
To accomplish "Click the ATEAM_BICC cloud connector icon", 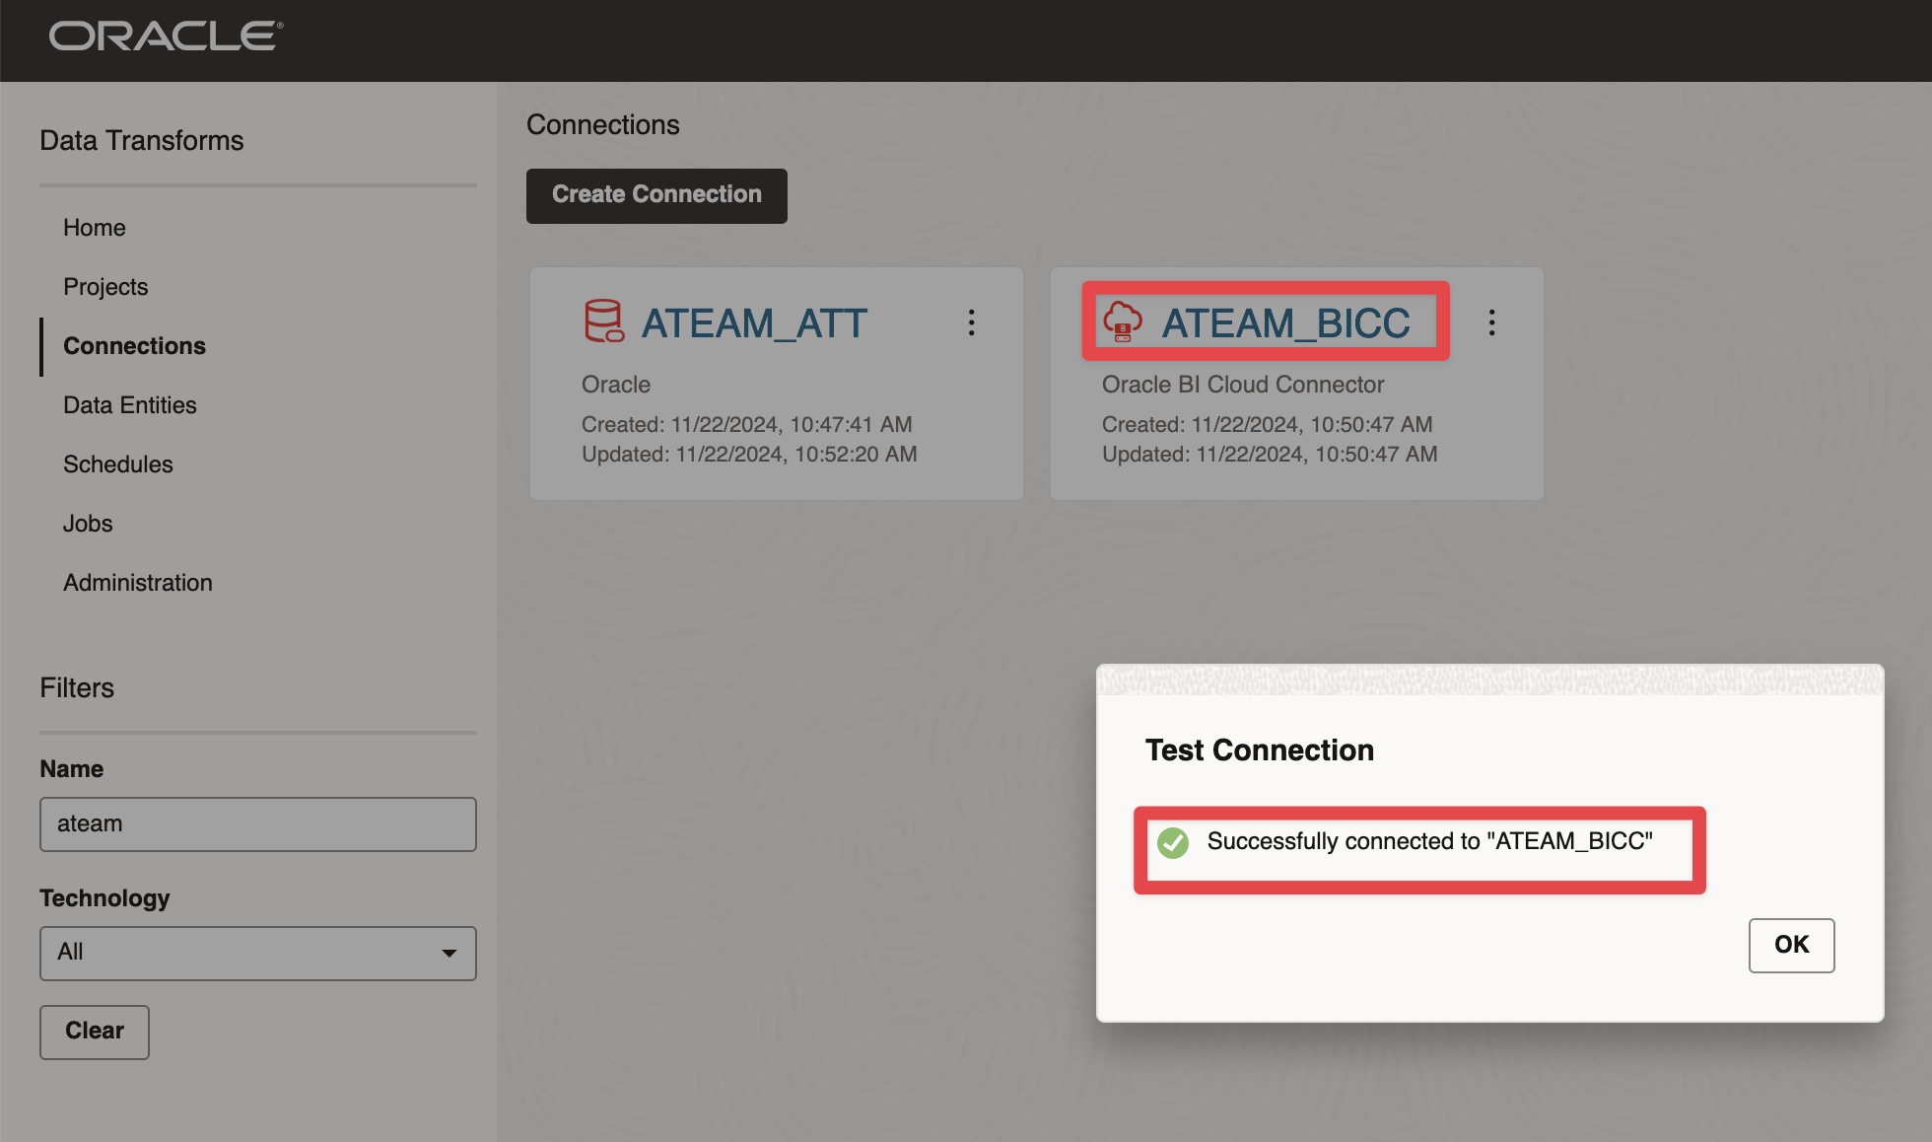I will coord(1122,321).
